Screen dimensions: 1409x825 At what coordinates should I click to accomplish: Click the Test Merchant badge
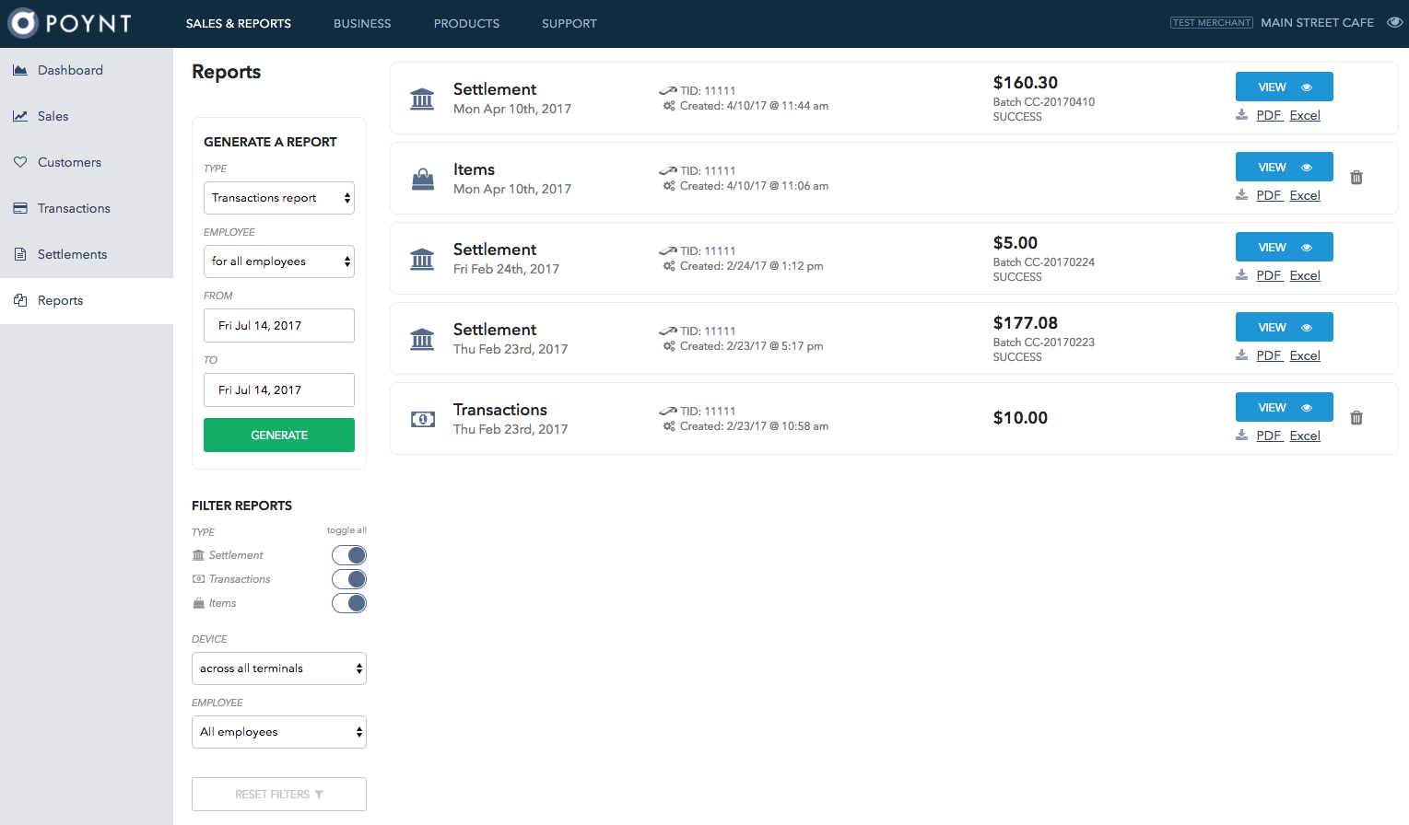(1211, 23)
